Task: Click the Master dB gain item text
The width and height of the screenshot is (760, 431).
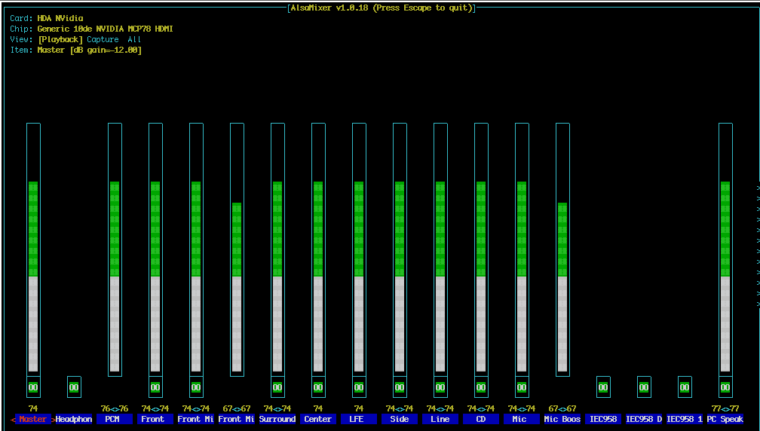Action: pos(89,50)
